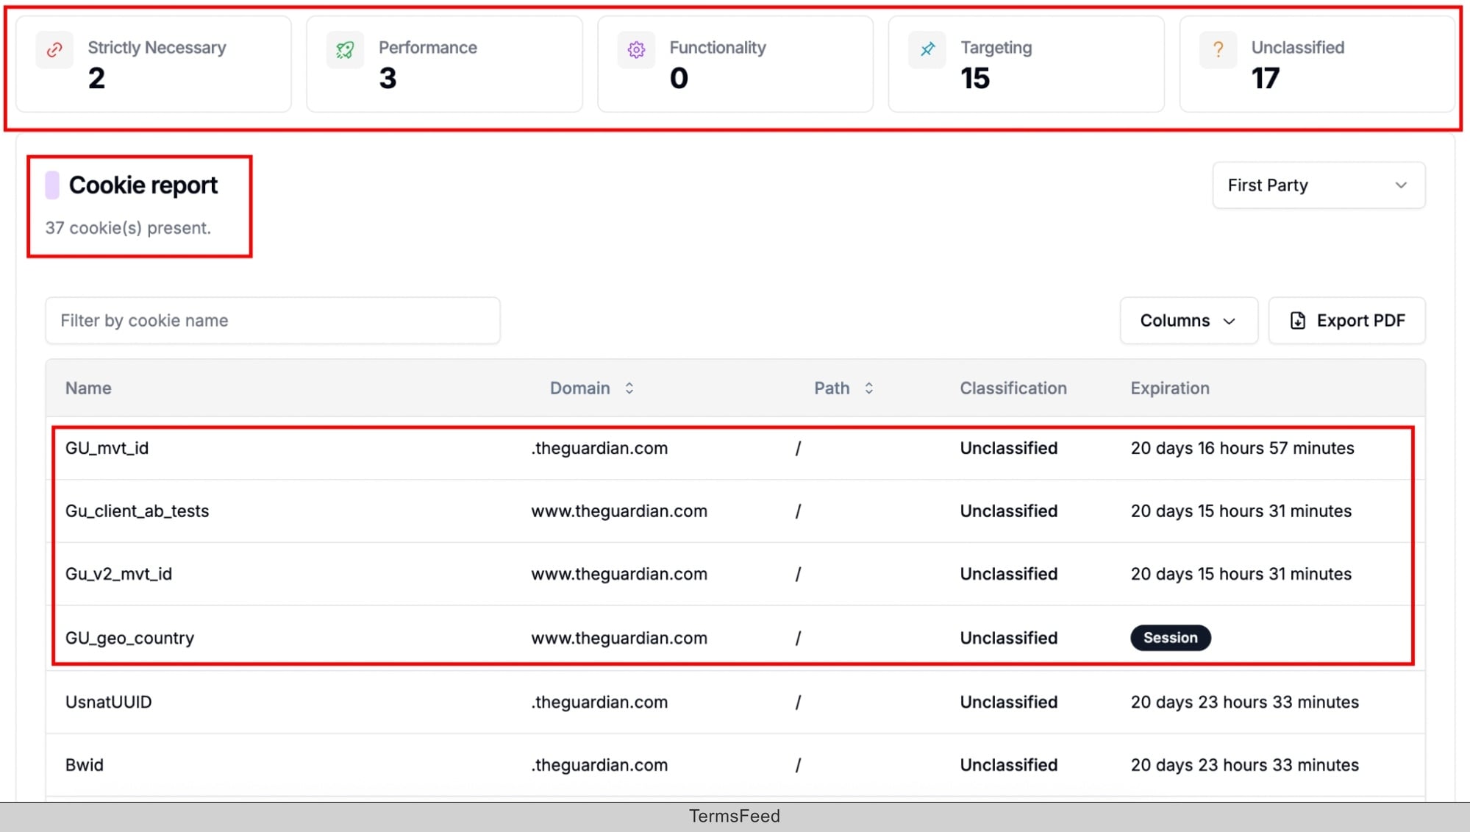Select the Gu_client_ab_tests cookie name
The height and width of the screenshot is (832, 1470).
click(137, 511)
